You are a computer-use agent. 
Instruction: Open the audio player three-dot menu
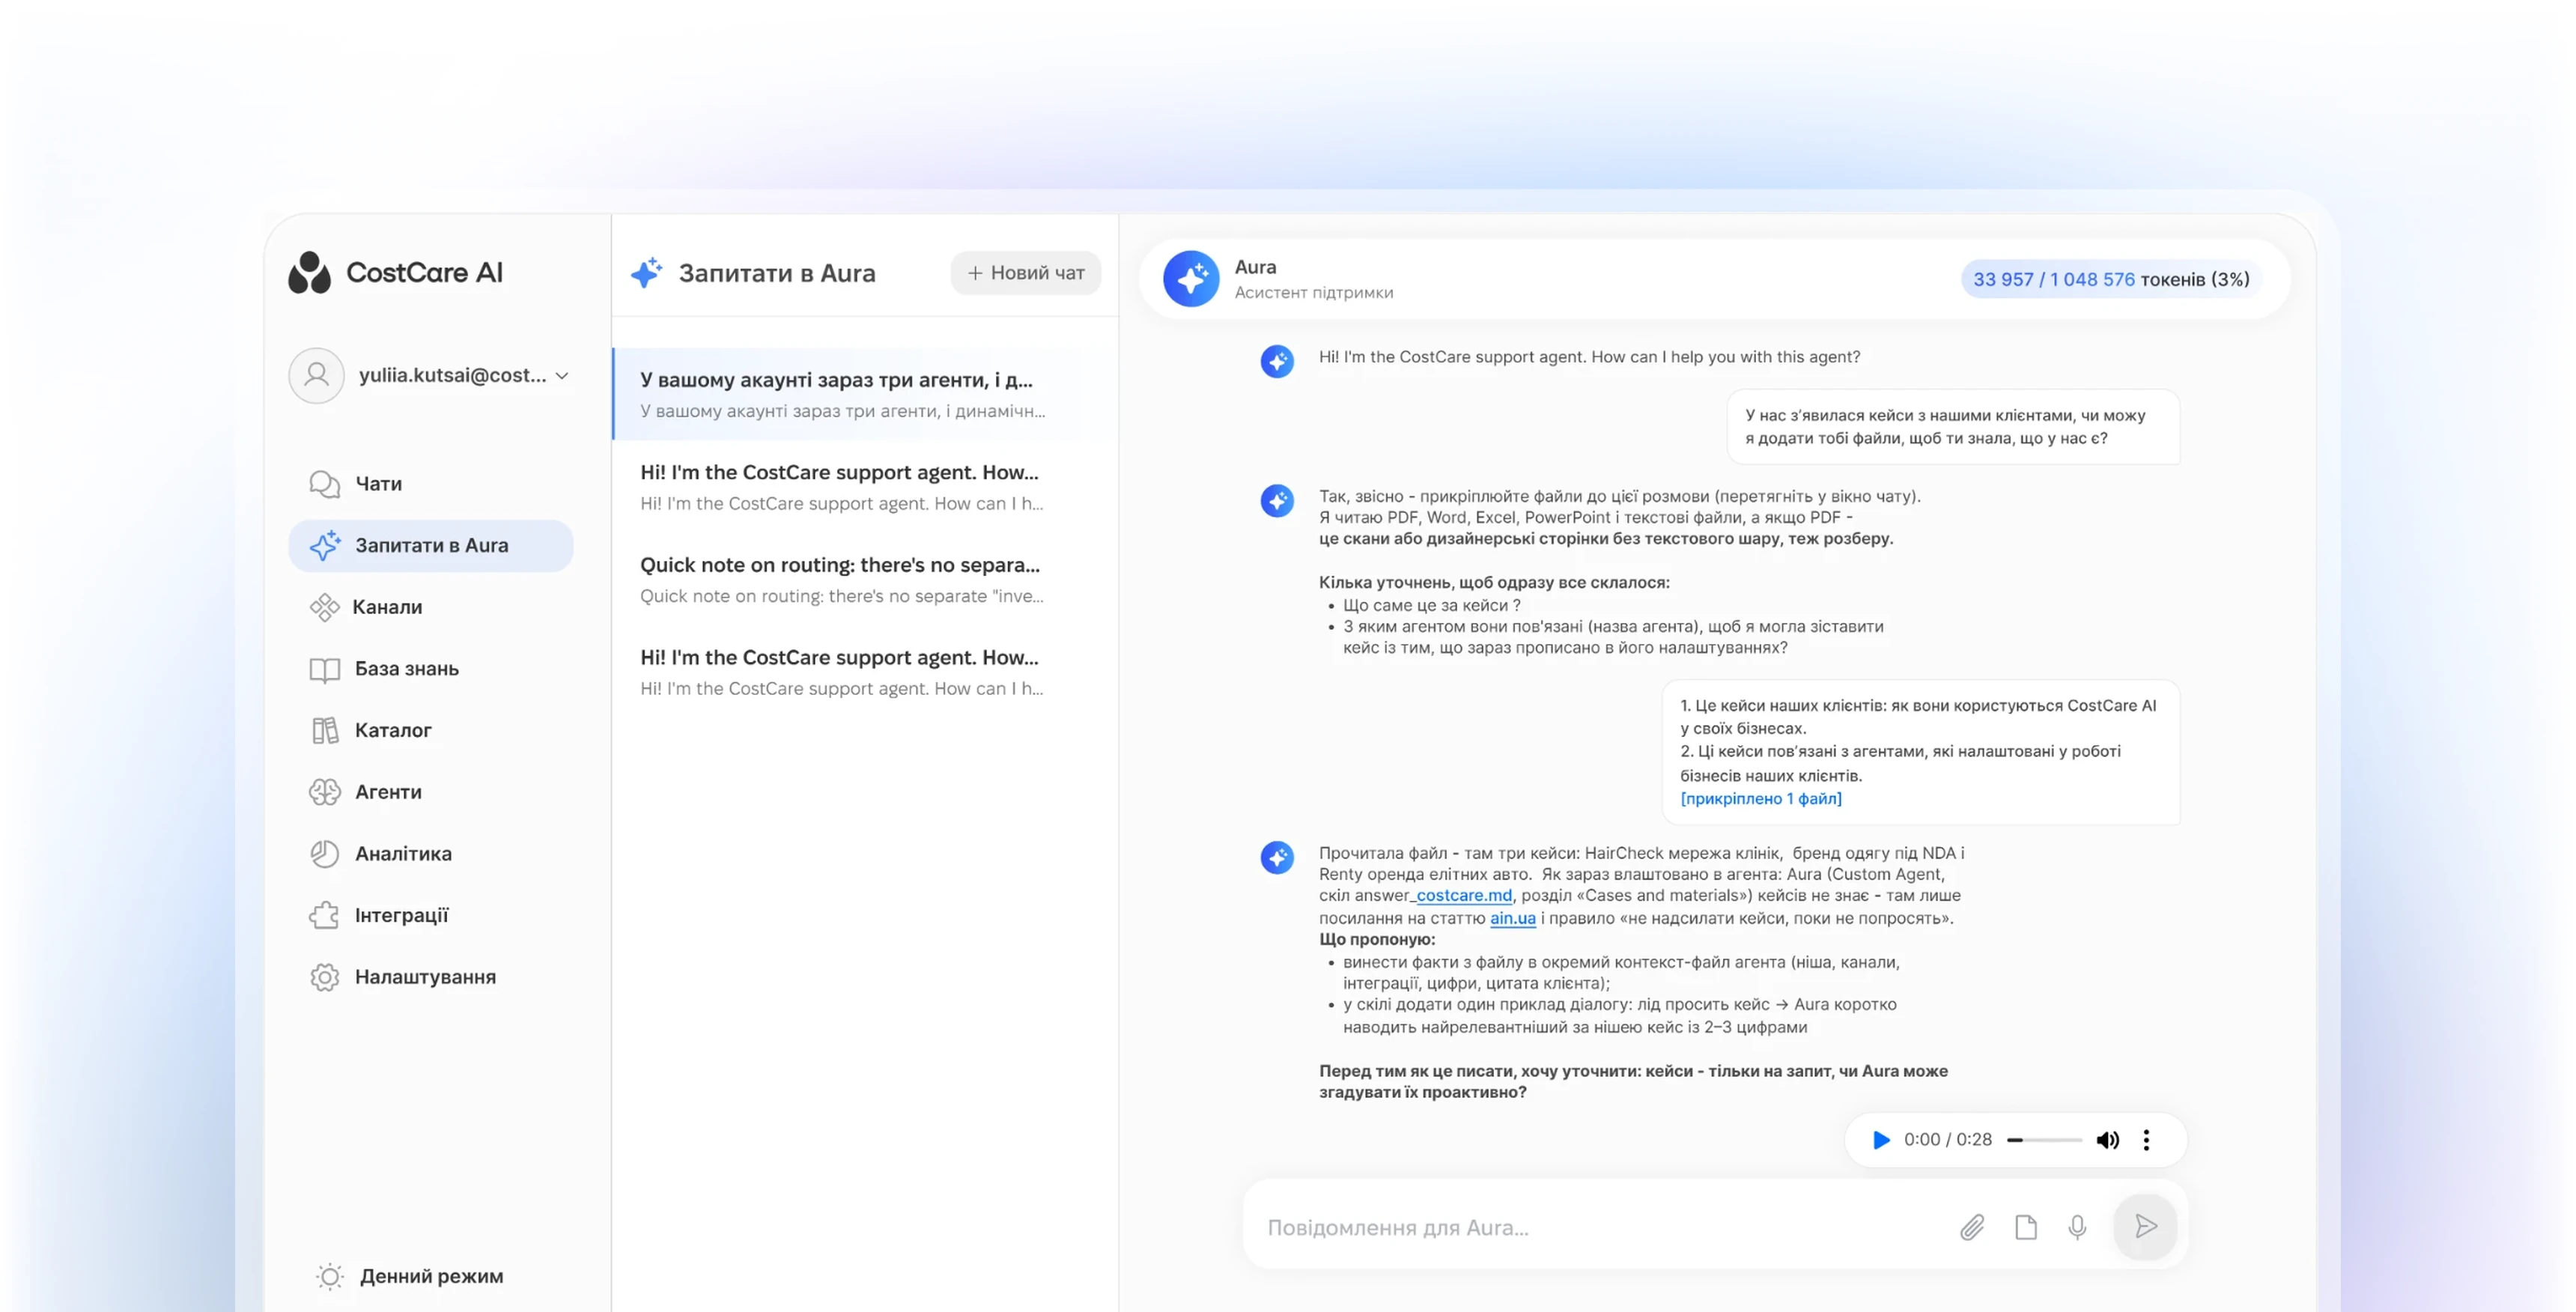(2146, 1140)
